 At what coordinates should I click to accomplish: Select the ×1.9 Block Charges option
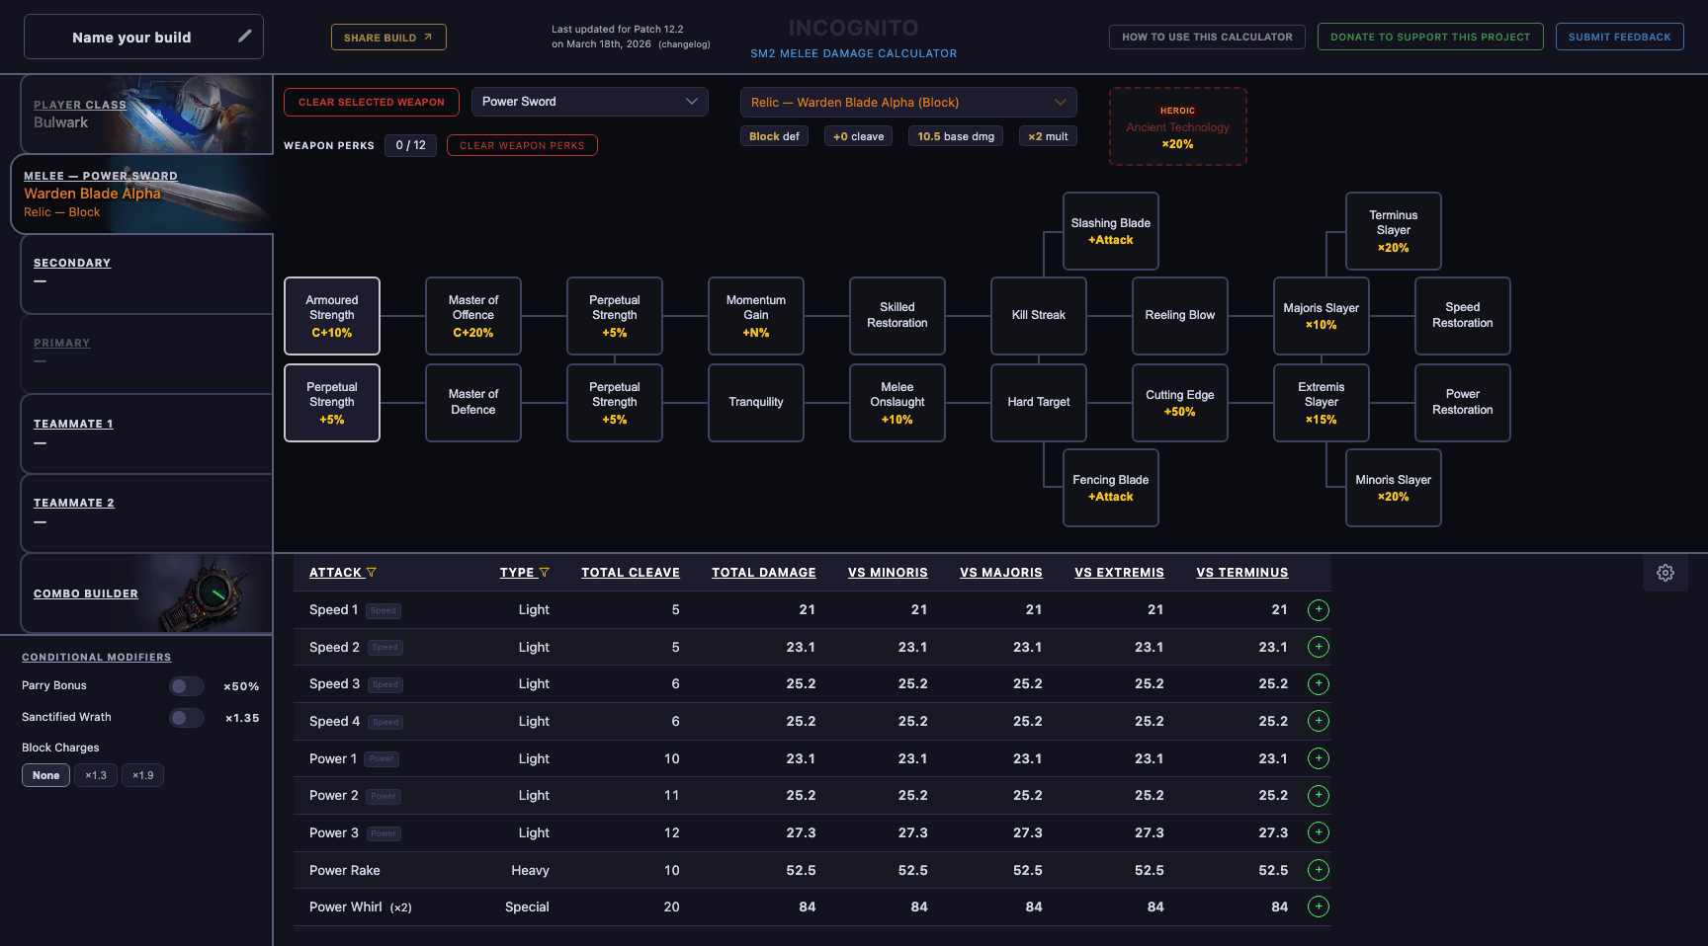[x=142, y=775]
